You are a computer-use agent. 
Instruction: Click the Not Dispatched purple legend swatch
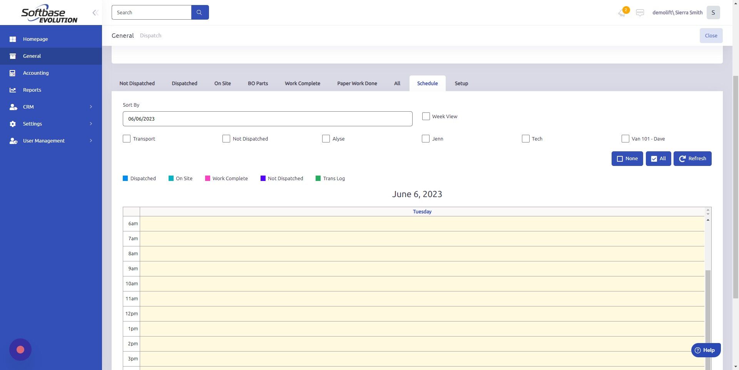(263, 178)
